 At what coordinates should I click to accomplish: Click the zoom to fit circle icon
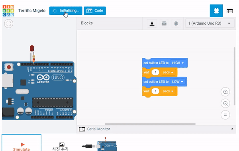(x=9, y=24)
